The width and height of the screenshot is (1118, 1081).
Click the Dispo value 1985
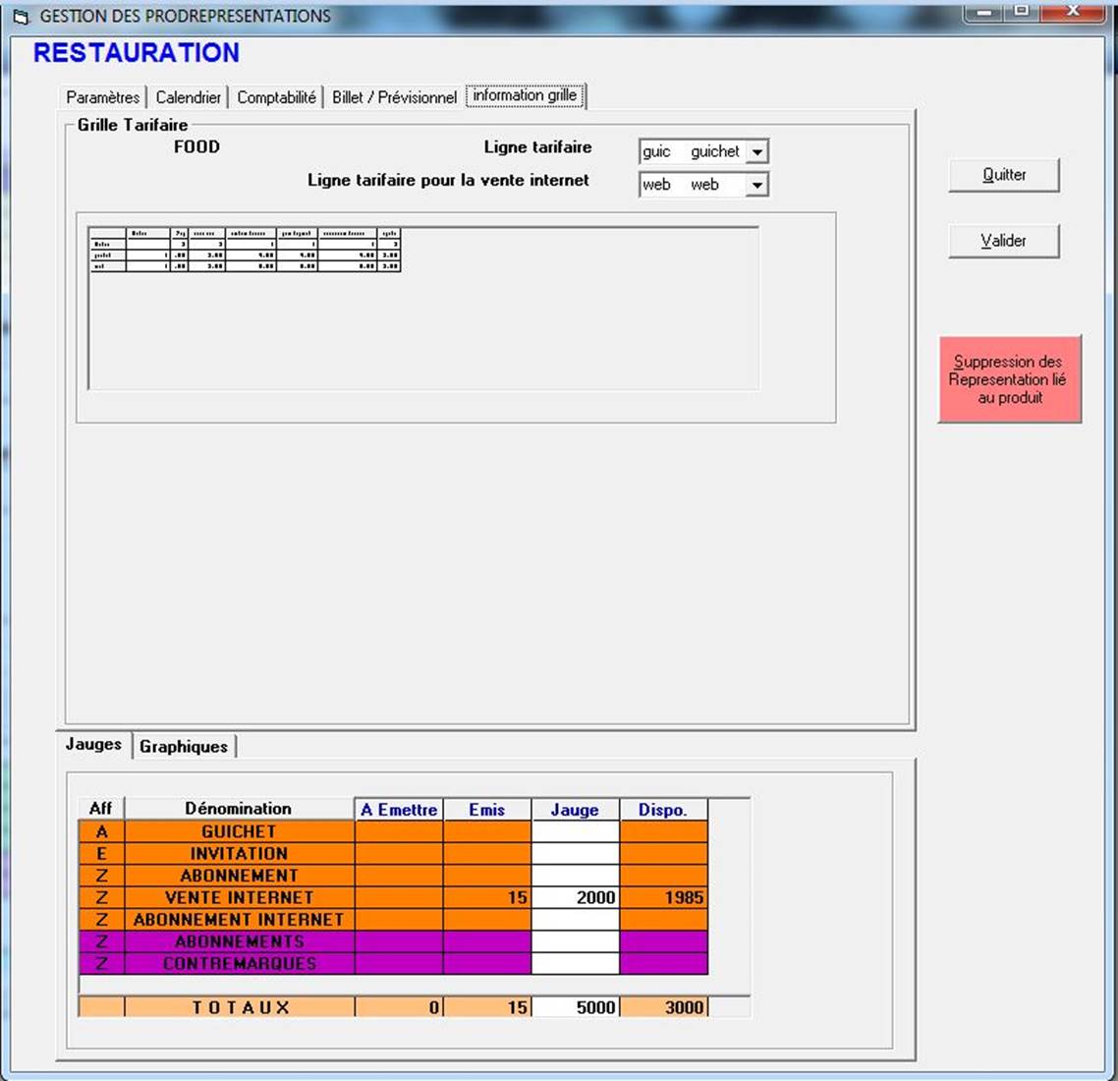(x=664, y=898)
